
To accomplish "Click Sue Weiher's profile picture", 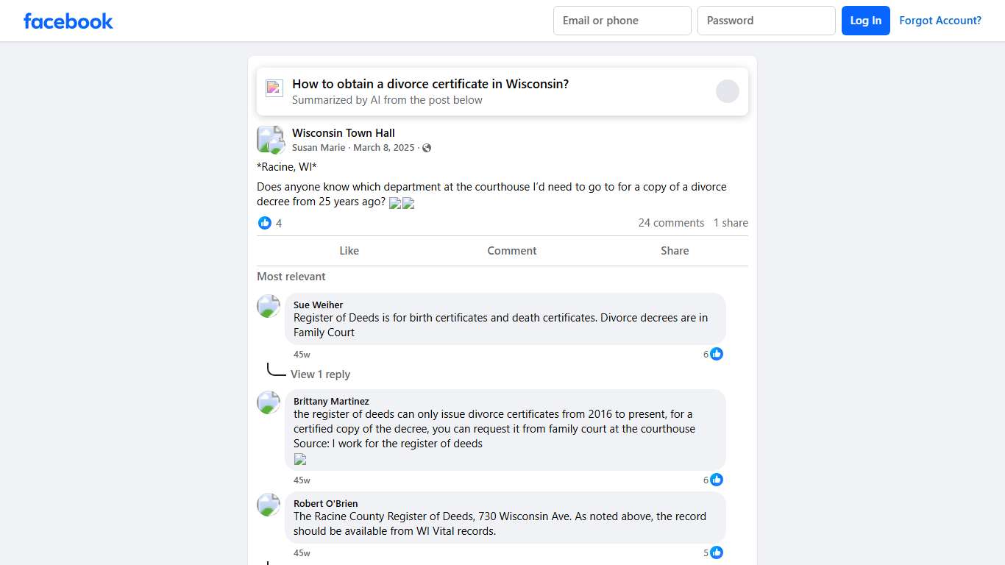I will click(269, 306).
